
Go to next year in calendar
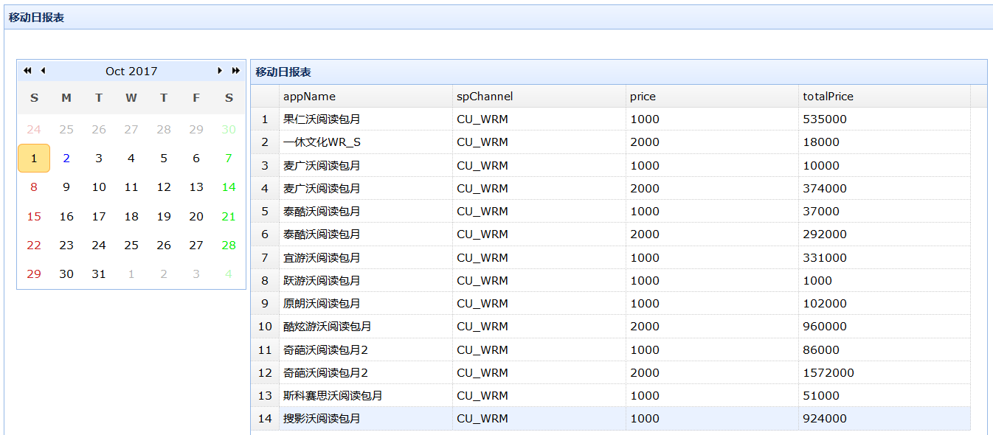[x=235, y=71]
